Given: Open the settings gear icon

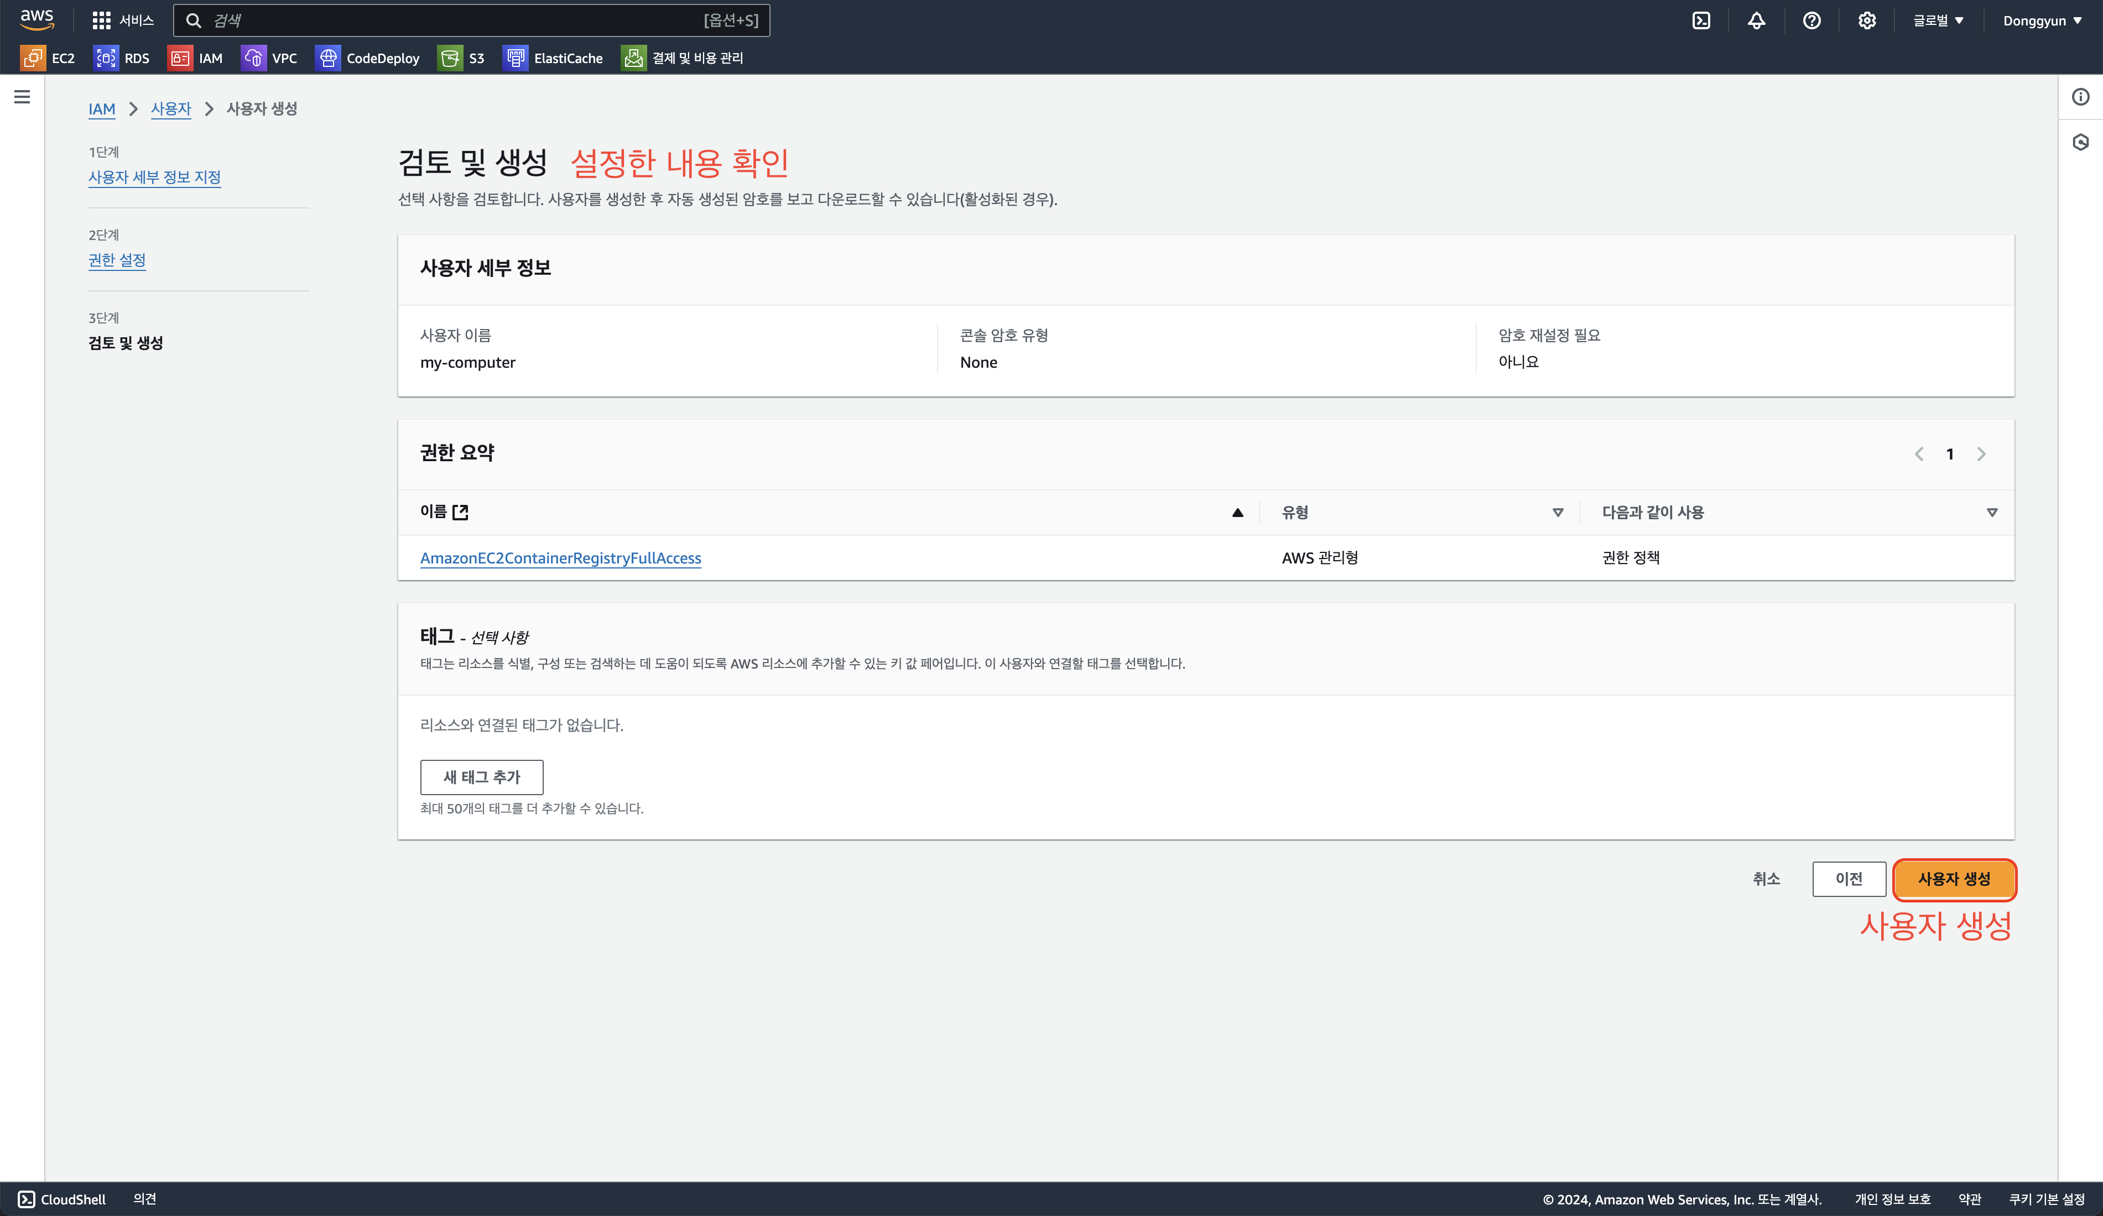Looking at the screenshot, I should coord(1867,21).
